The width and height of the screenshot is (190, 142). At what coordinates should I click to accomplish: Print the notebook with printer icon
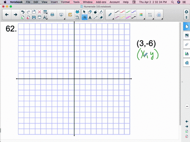pyautogui.click(x=52, y=15)
